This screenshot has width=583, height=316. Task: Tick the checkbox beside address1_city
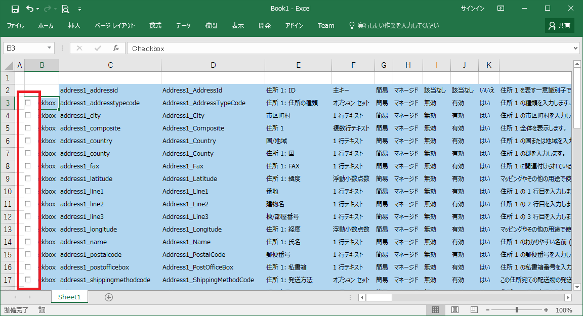point(28,115)
